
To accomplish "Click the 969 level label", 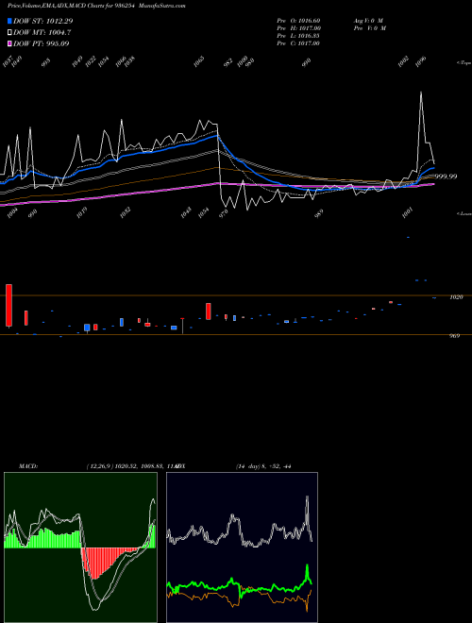I will coord(454,336).
